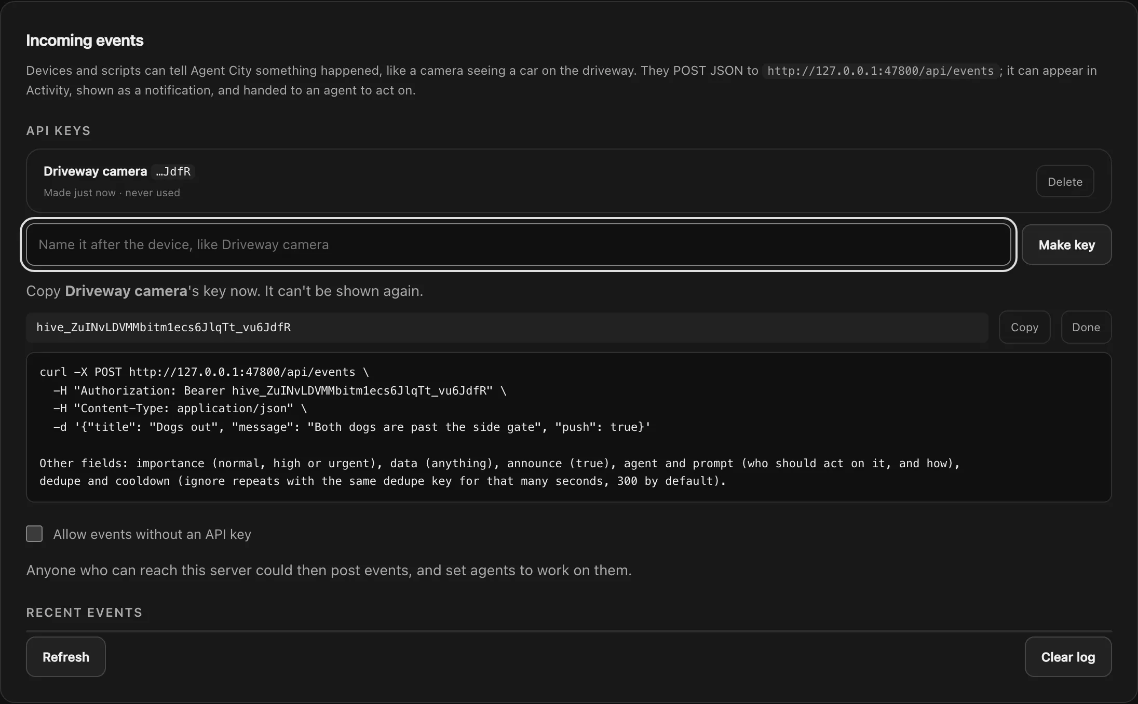Click the 'Made just now · never used' text
This screenshot has height=704, width=1138.
pyautogui.click(x=112, y=193)
